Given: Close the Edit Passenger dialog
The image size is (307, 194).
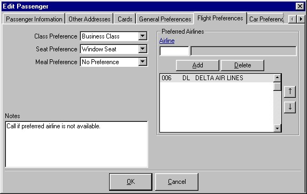Looking at the screenshot, I should pyautogui.click(x=300, y=6).
